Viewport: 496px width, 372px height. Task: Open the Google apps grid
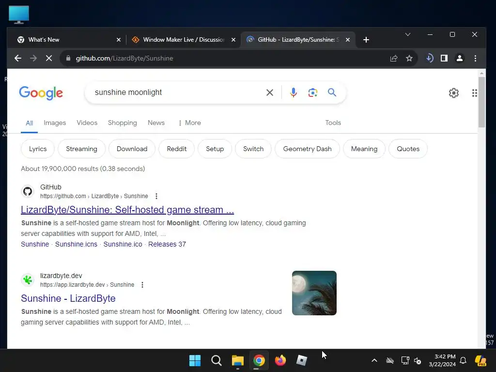[475, 93]
